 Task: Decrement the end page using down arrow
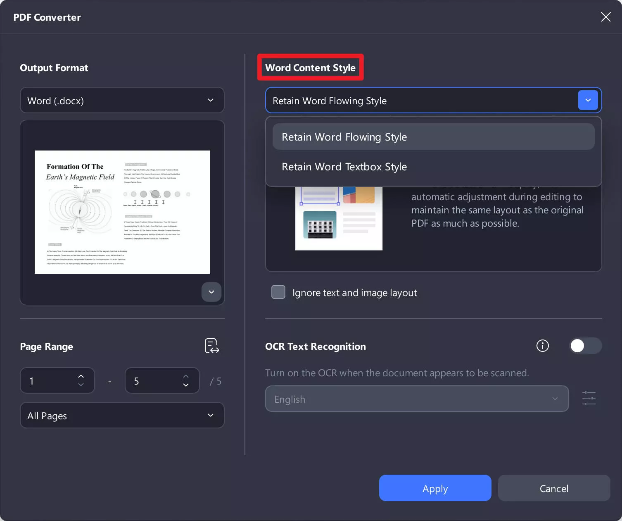pos(186,385)
